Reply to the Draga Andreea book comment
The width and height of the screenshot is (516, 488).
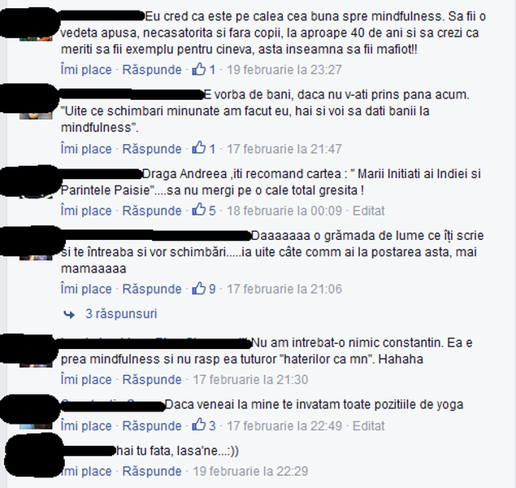(x=152, y=211)
